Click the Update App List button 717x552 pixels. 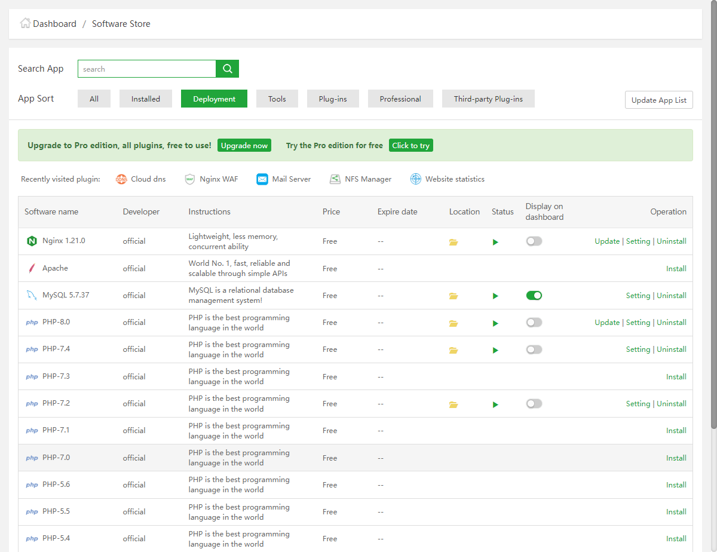click(658, 100)
